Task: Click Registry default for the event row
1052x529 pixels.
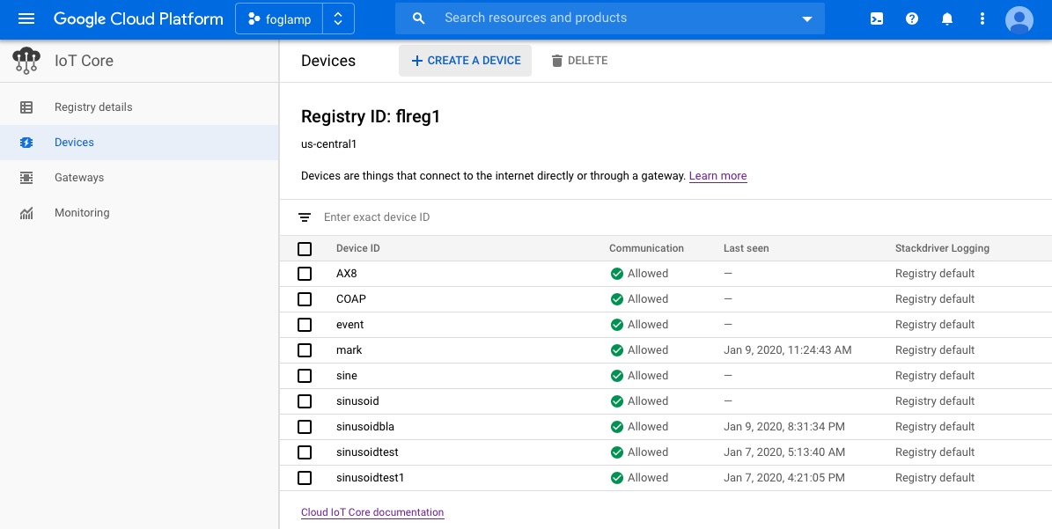Action: [935, 325]
